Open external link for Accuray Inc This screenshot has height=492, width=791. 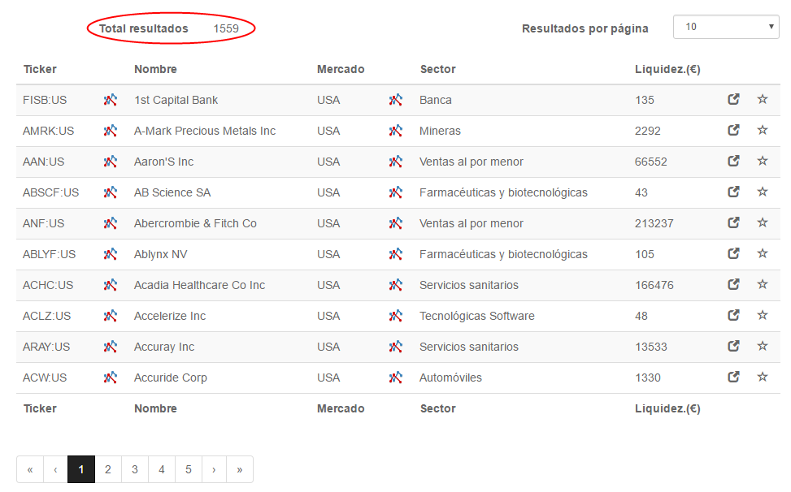[733, 346]
